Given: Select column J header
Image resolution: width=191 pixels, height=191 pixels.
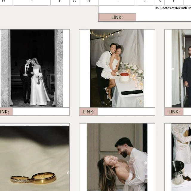Looking at the screenshot, I should point(145,2).
